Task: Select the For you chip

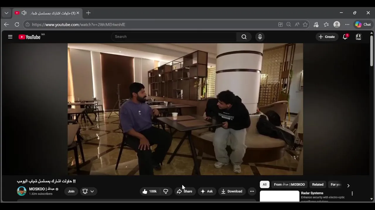Action: 336,185
